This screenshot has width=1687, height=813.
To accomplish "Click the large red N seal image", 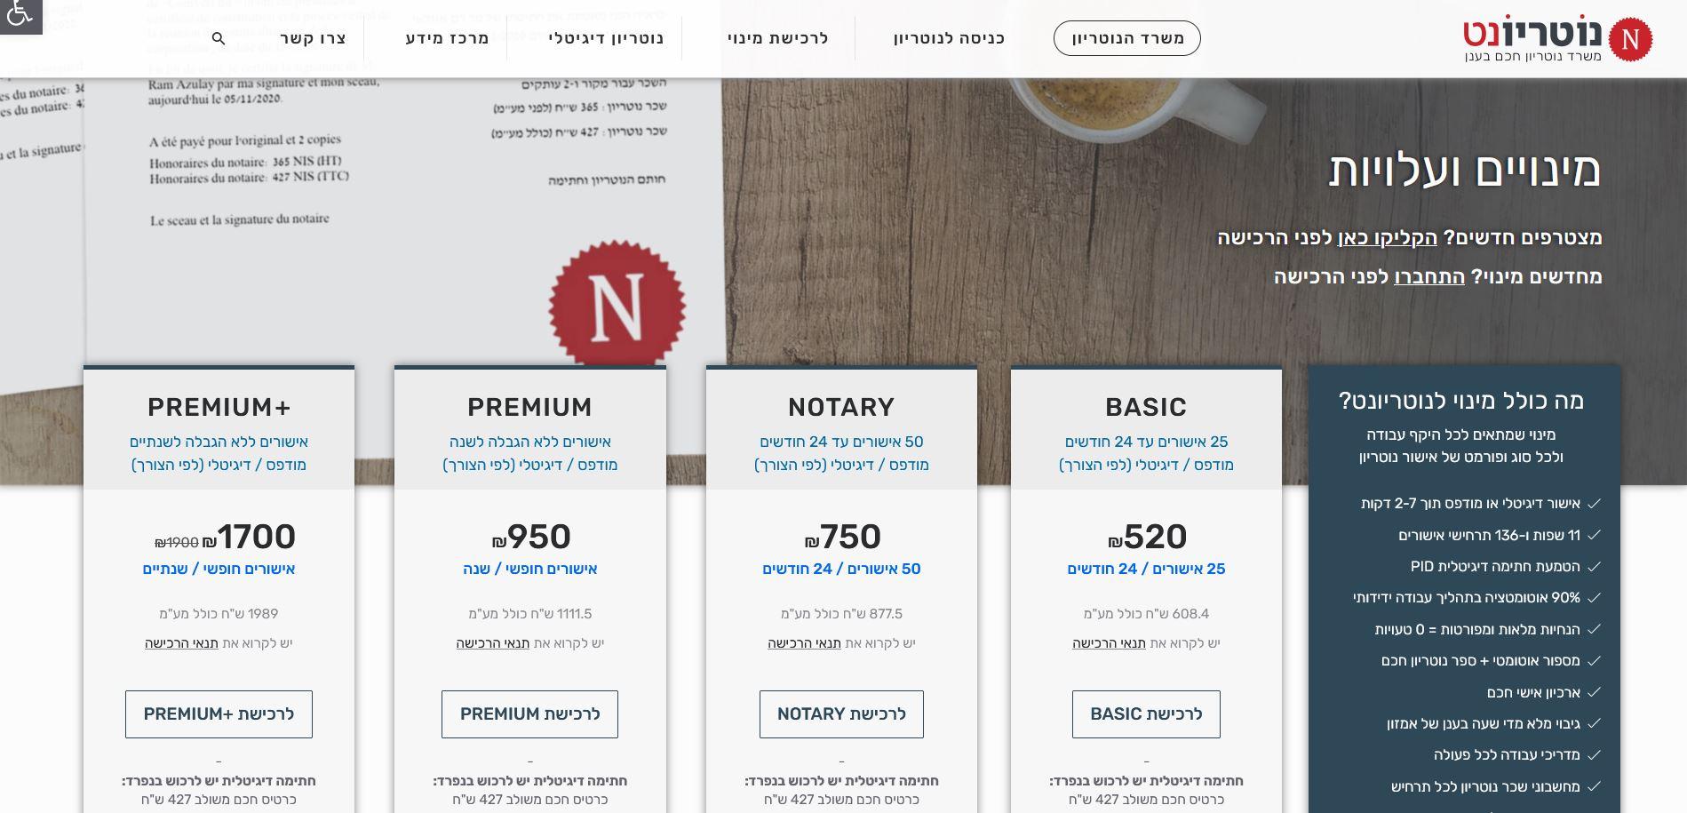I will 617,304.
